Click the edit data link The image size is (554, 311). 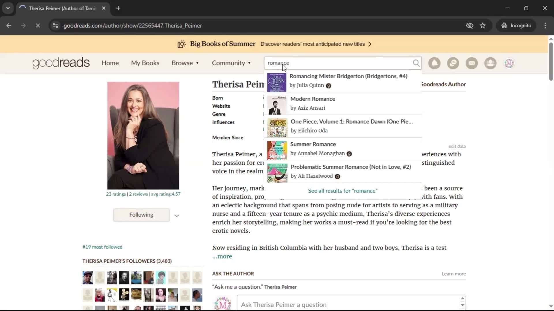[x=457, y=146]
